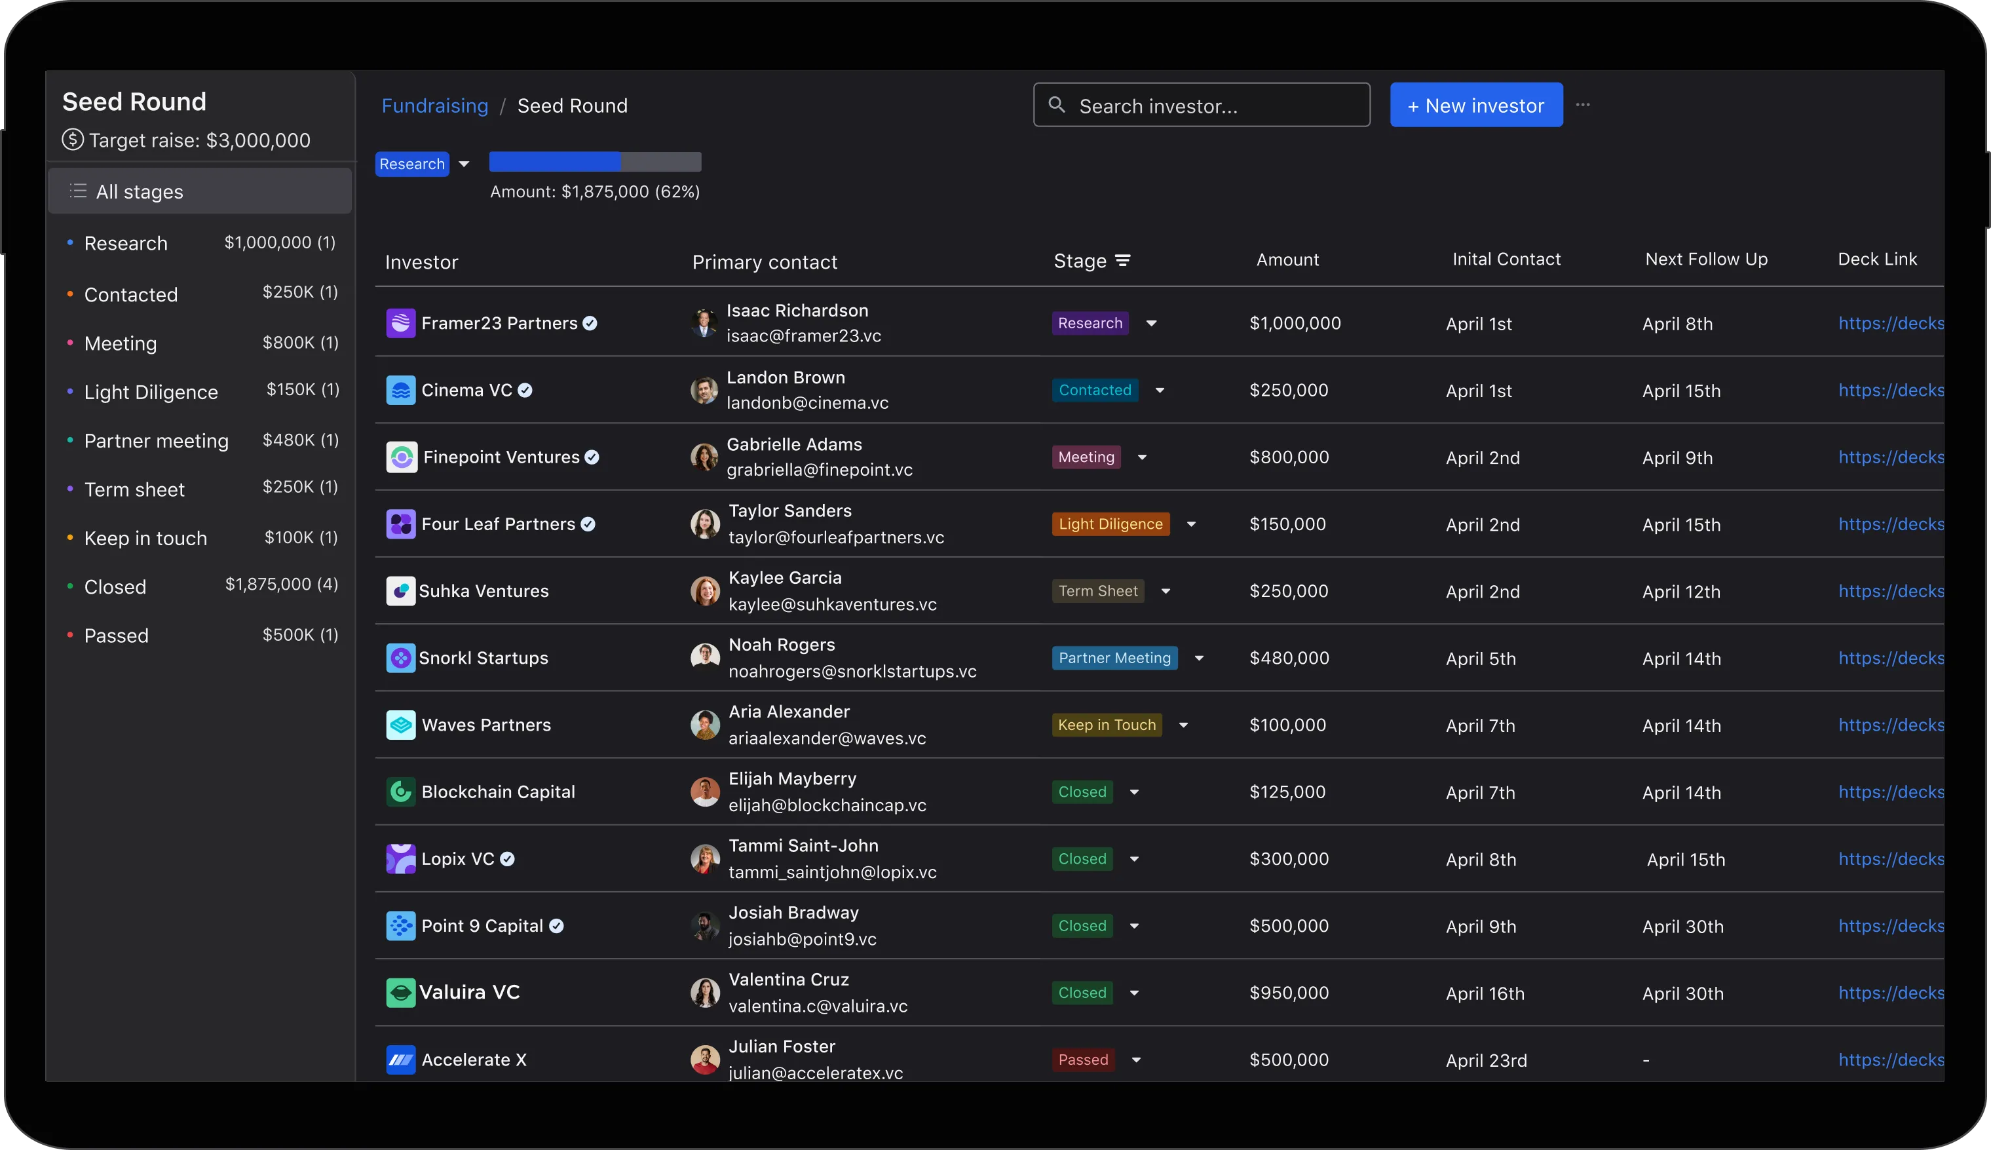Click the Accelerate X logo icon
The height and width of the screenshot is (1150, 1991).
[x=400, y=1059]
